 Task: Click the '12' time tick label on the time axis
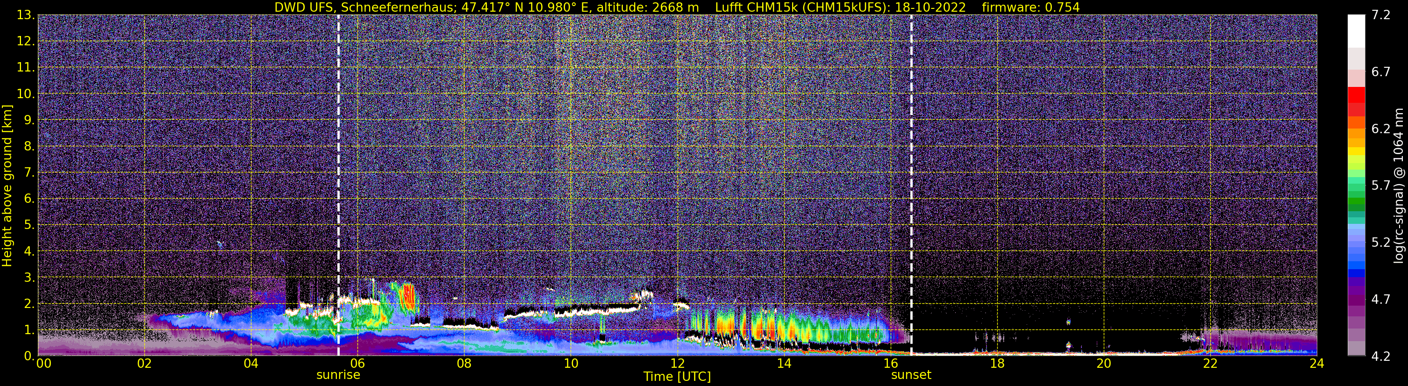point(677,364)
